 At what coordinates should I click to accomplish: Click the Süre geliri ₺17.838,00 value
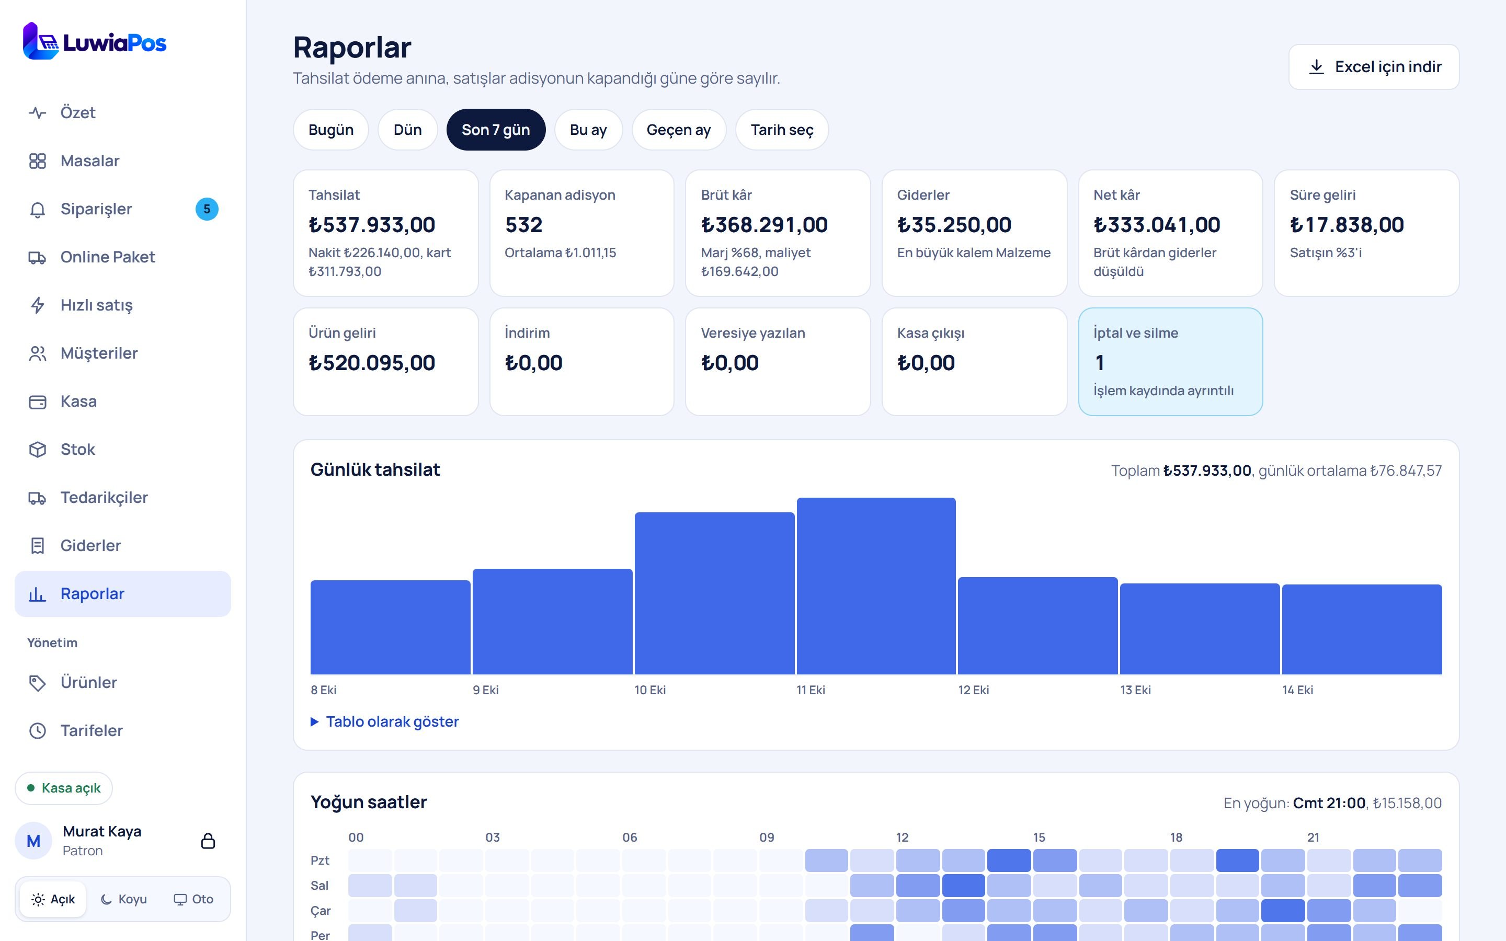[x=1347, y=225]
